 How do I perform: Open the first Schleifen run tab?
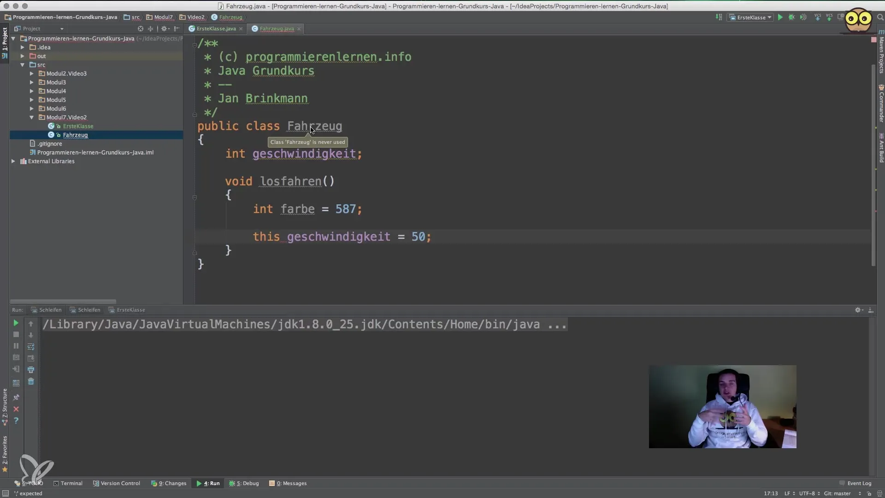click(x=46, y=310)
